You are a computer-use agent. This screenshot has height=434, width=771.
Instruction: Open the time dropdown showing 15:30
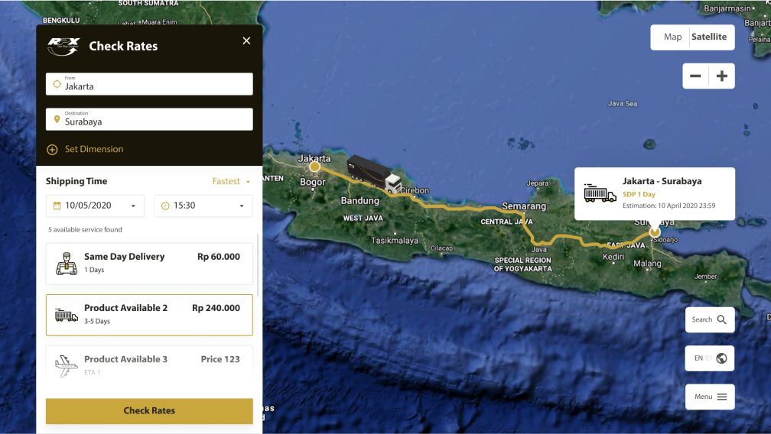203,206
